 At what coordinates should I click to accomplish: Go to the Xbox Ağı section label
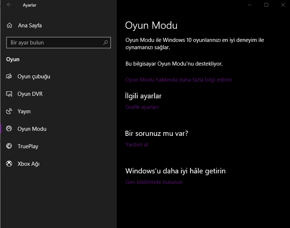[x=28, y=164]
